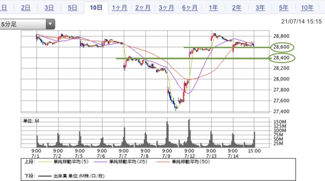Switch to the 1ヶ月 range tab
This screenshot has width=325, height=181.
tap(120, 8)
